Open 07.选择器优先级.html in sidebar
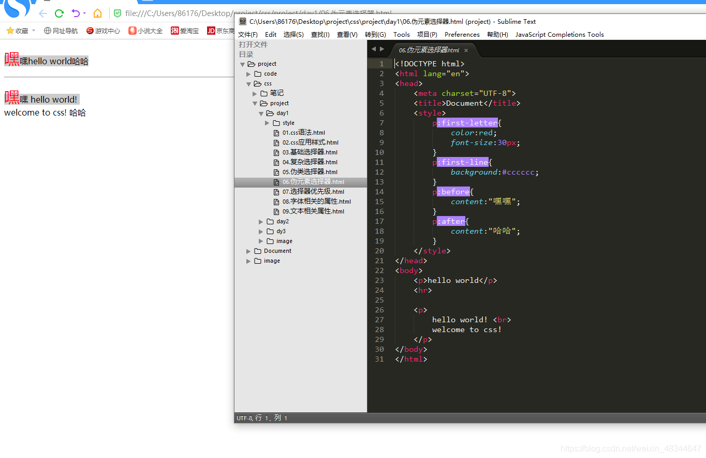The width and height of the screenshot is (706, 458). click(313, 192)
